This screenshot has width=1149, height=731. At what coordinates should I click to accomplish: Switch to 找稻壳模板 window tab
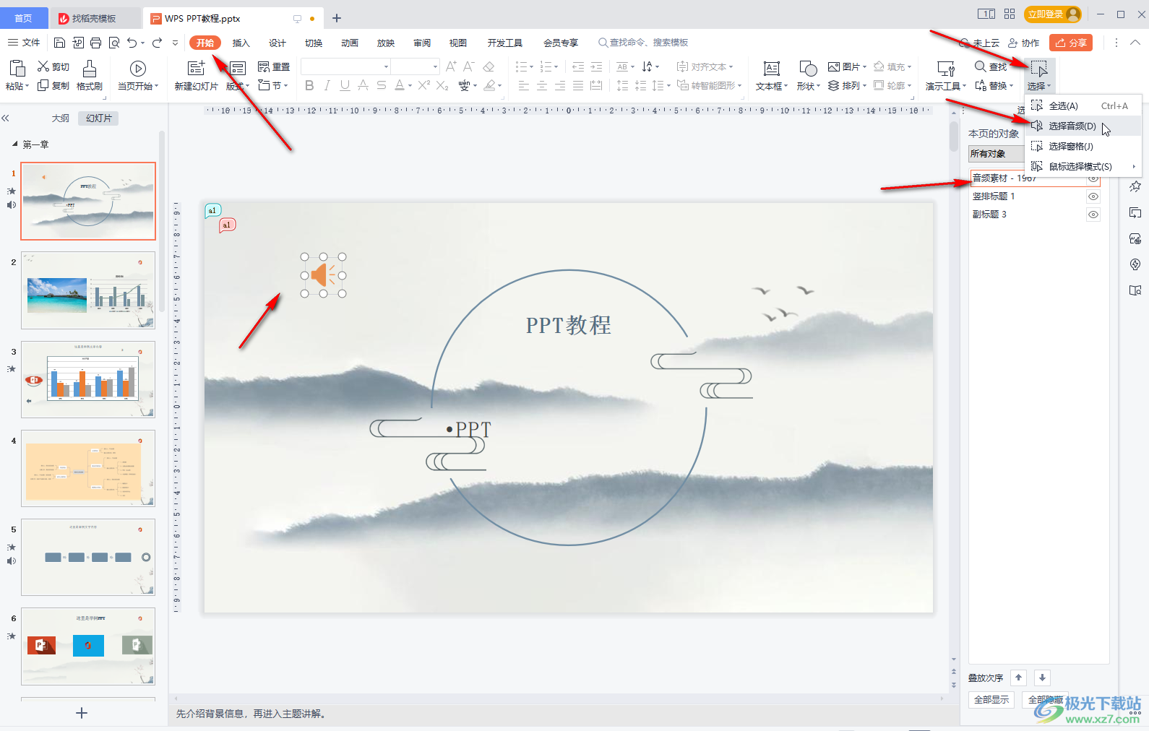tap(95, 18)
